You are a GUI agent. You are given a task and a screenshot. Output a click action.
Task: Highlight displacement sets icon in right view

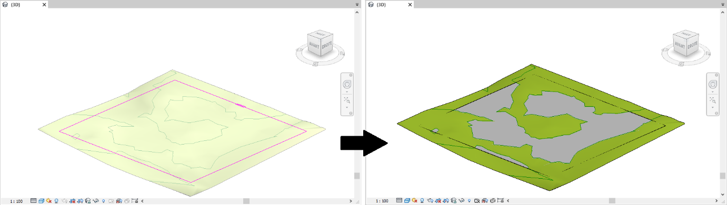(x=493, y=200)
